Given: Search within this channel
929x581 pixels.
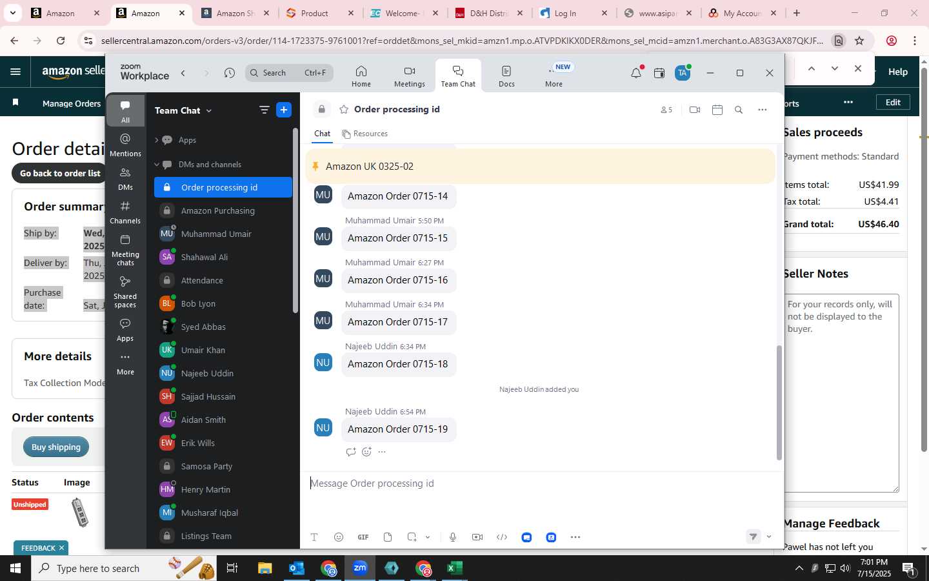Looking at the screenshot, I should pyautogui.click(x=739, y=110).
